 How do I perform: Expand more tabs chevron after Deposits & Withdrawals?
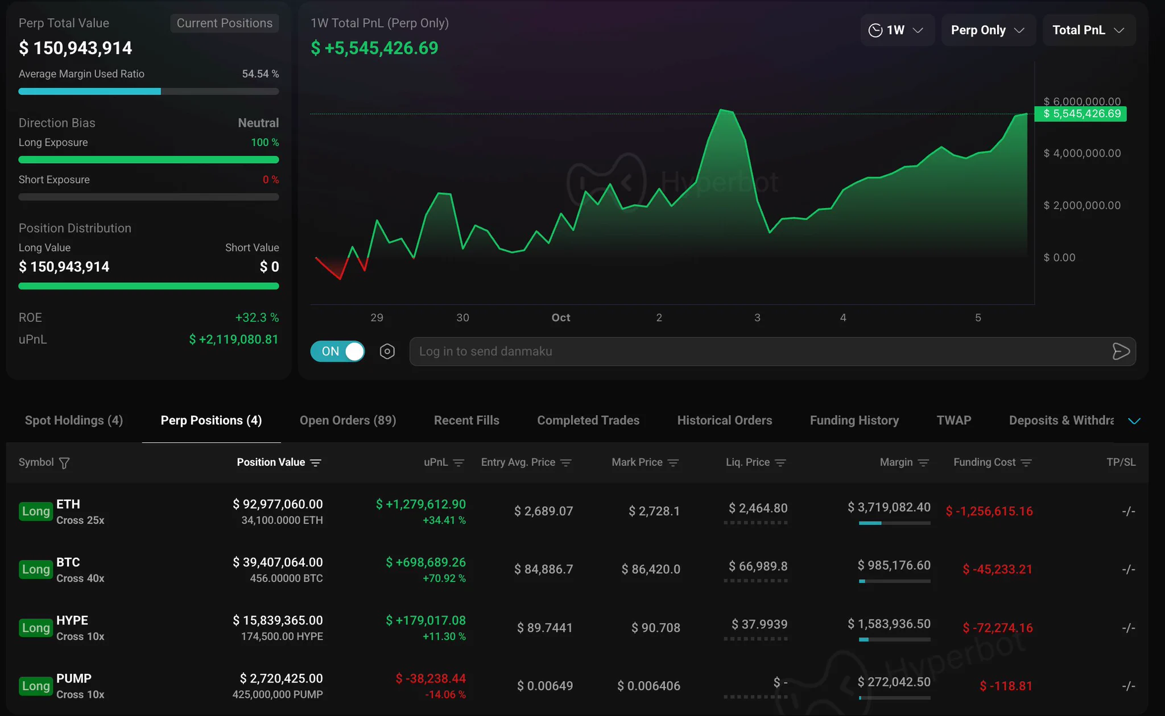pyautogui.click(x=1134, y=421)
